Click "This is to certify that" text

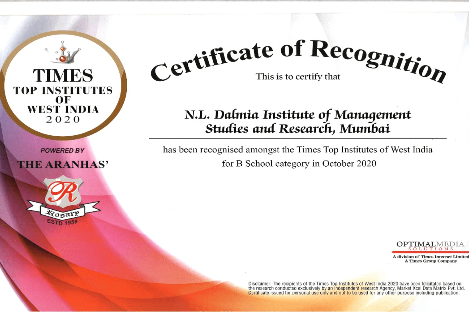298,76
